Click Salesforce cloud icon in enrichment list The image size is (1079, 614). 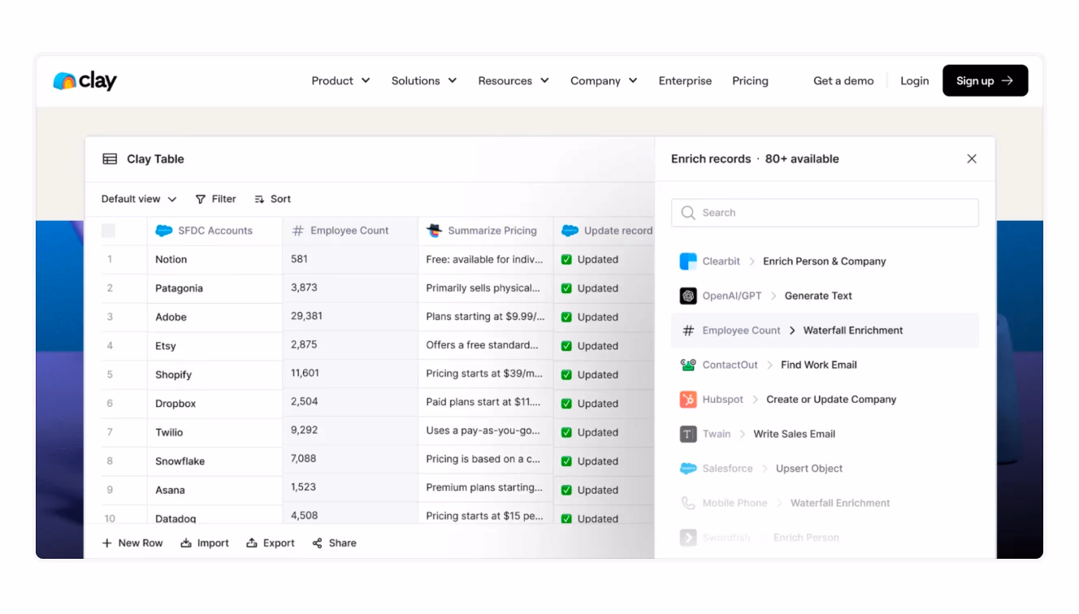(x=688, y=469)
